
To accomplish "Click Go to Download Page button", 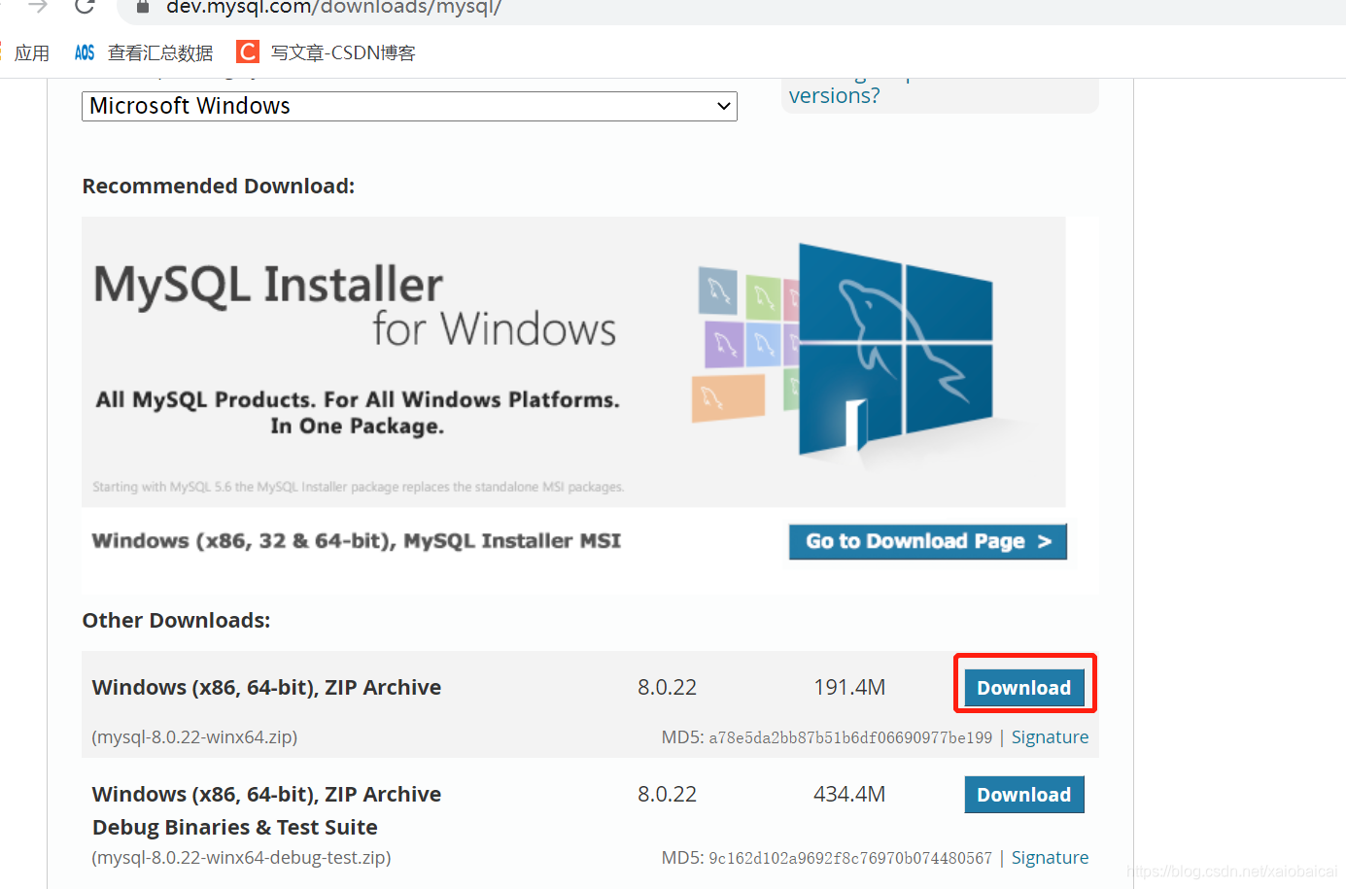I will click(x=928, y=541).
